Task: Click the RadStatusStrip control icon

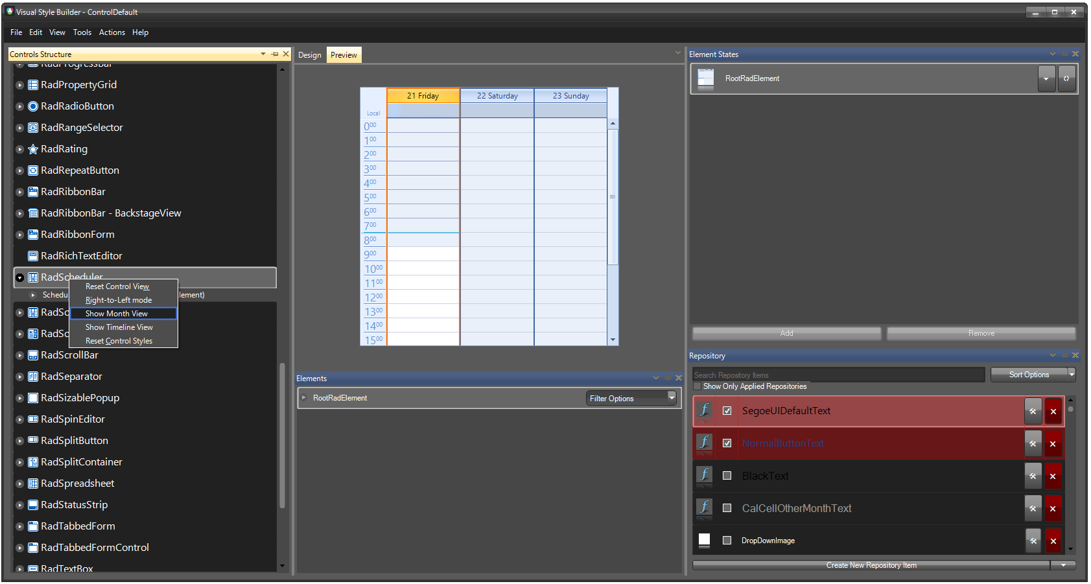Action: [33, 505]
